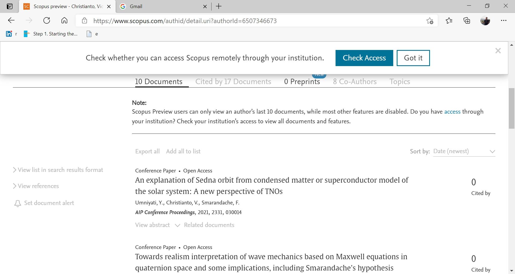
Task: Click the Got it button
Action: point(413,58)
